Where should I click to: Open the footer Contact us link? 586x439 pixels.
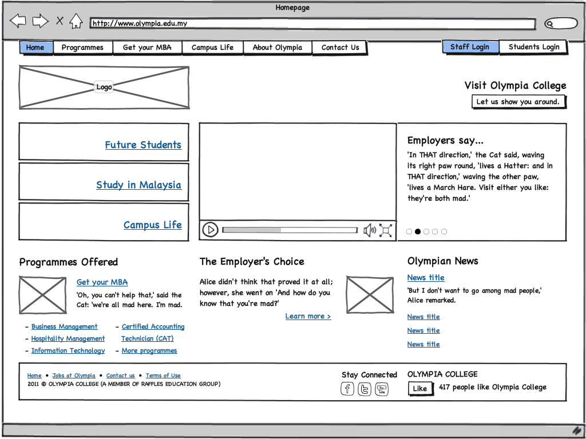[120, 376]
